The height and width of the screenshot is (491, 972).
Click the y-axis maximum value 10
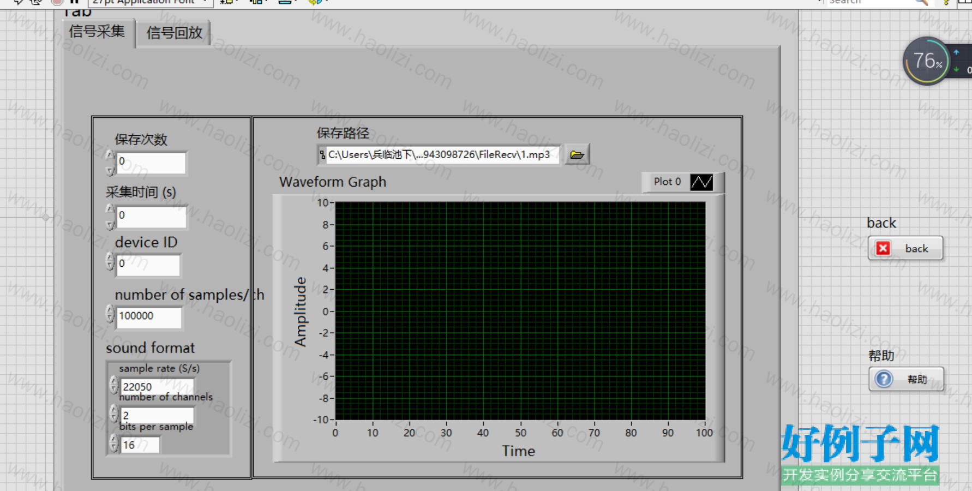tap(322, 203)
